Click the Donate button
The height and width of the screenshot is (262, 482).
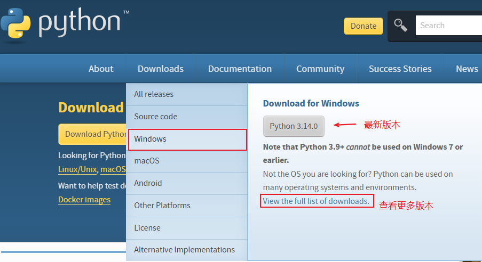click(364, 26)
